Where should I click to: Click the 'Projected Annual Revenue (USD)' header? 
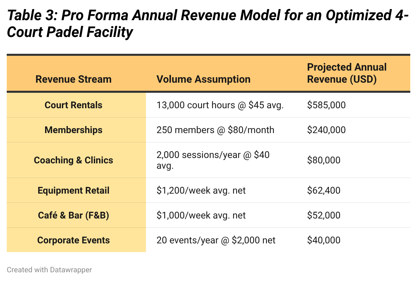(x=347, y=73)
